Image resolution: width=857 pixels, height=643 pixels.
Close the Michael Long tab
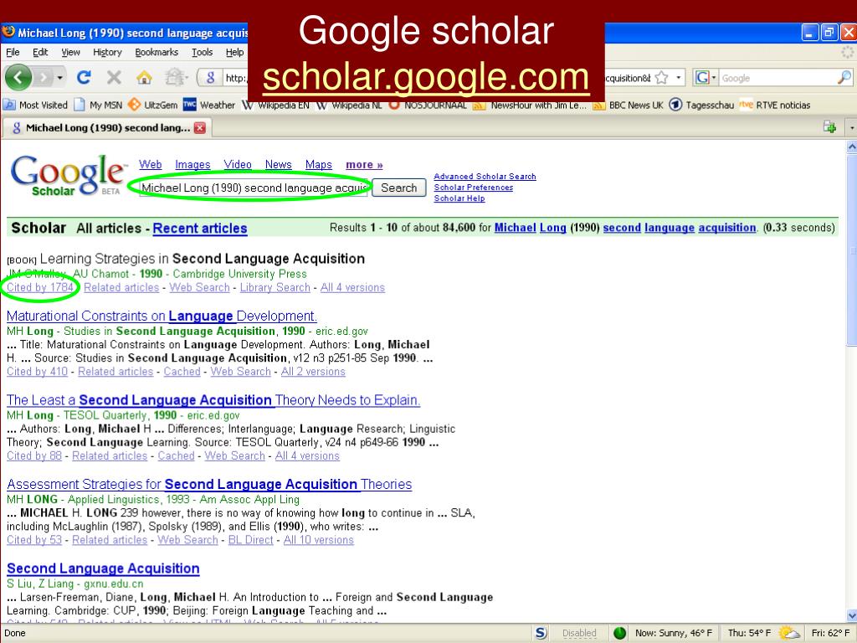[200, 128]
